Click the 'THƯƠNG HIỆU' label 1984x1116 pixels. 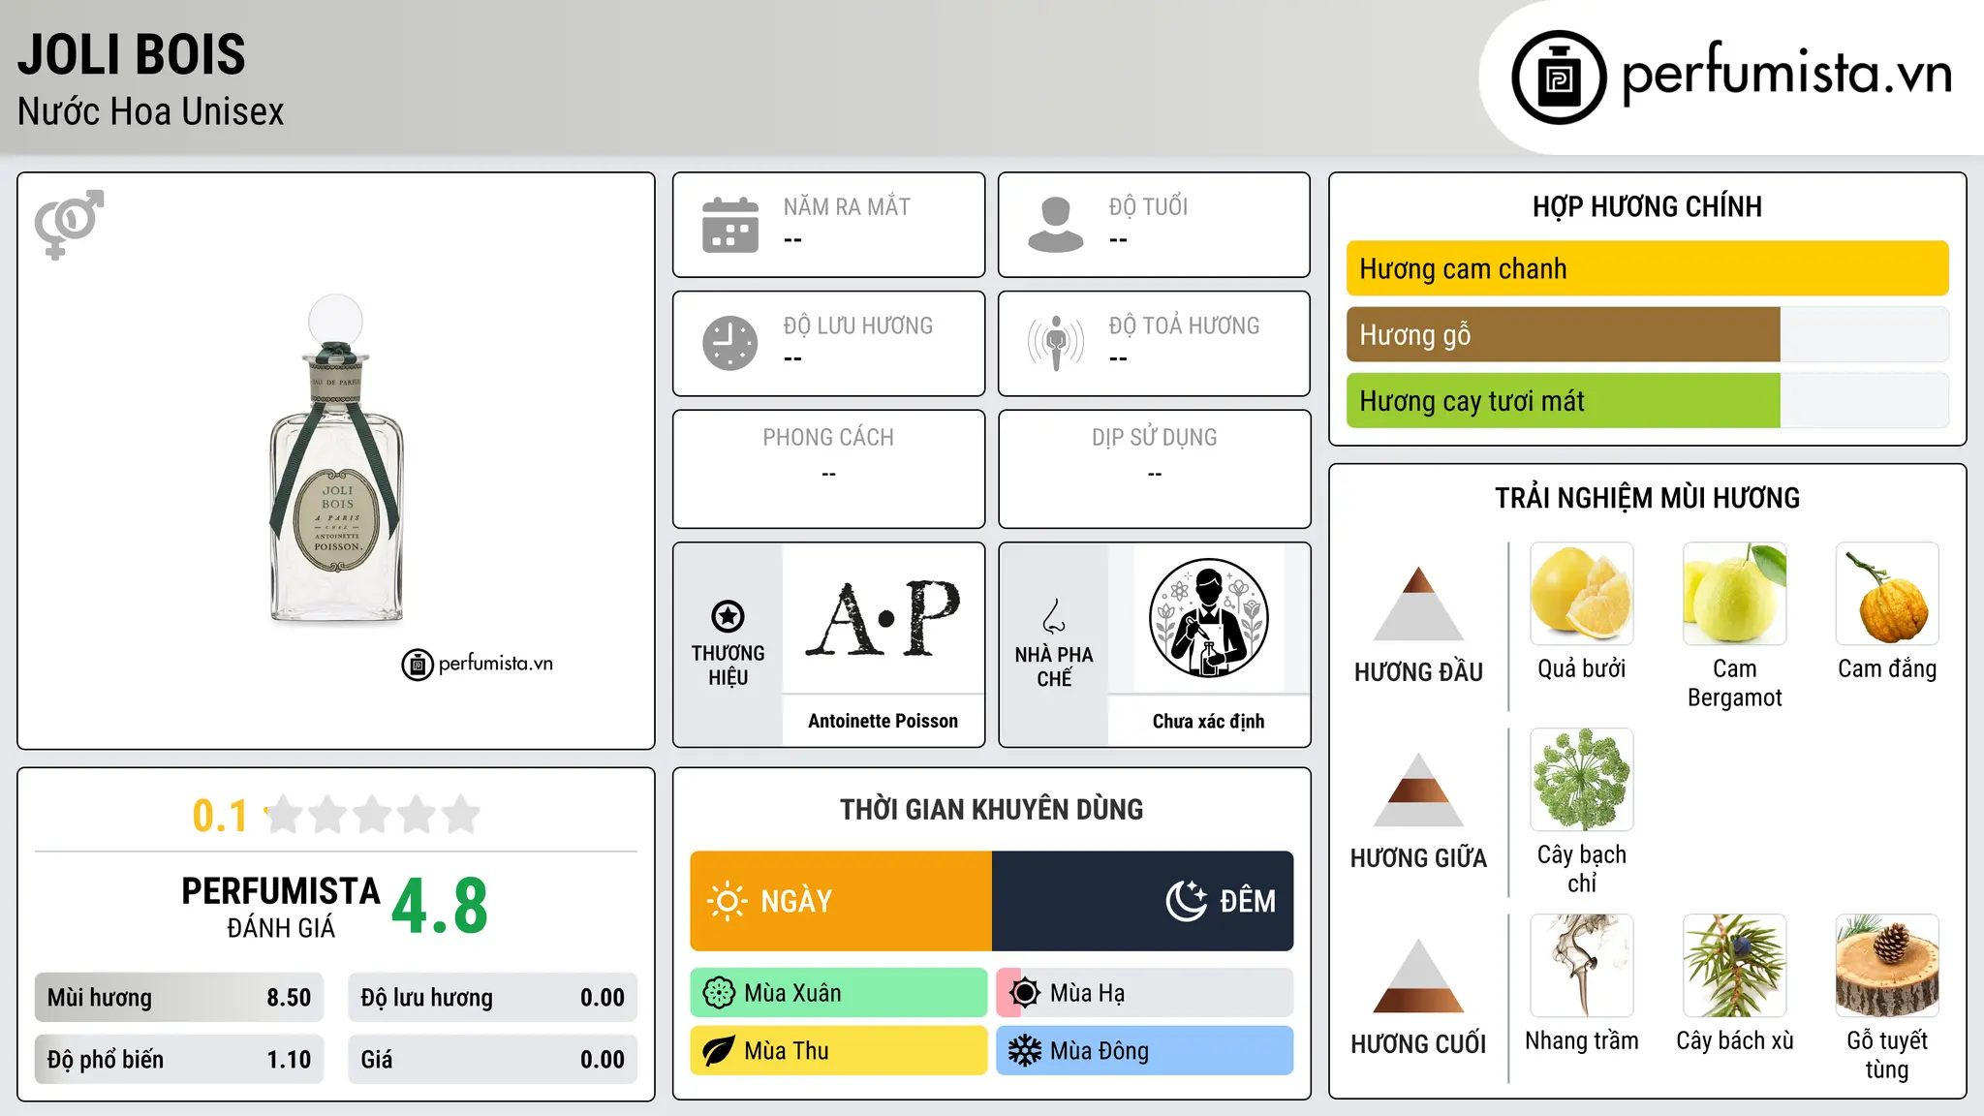(728, 666)
